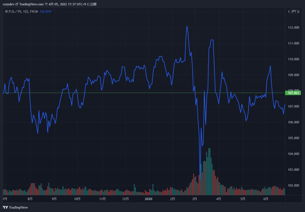Click the 12月 time axis label
Image resolution: width=305 pixels, height=212 pixels.
click(x=125, y=199)
